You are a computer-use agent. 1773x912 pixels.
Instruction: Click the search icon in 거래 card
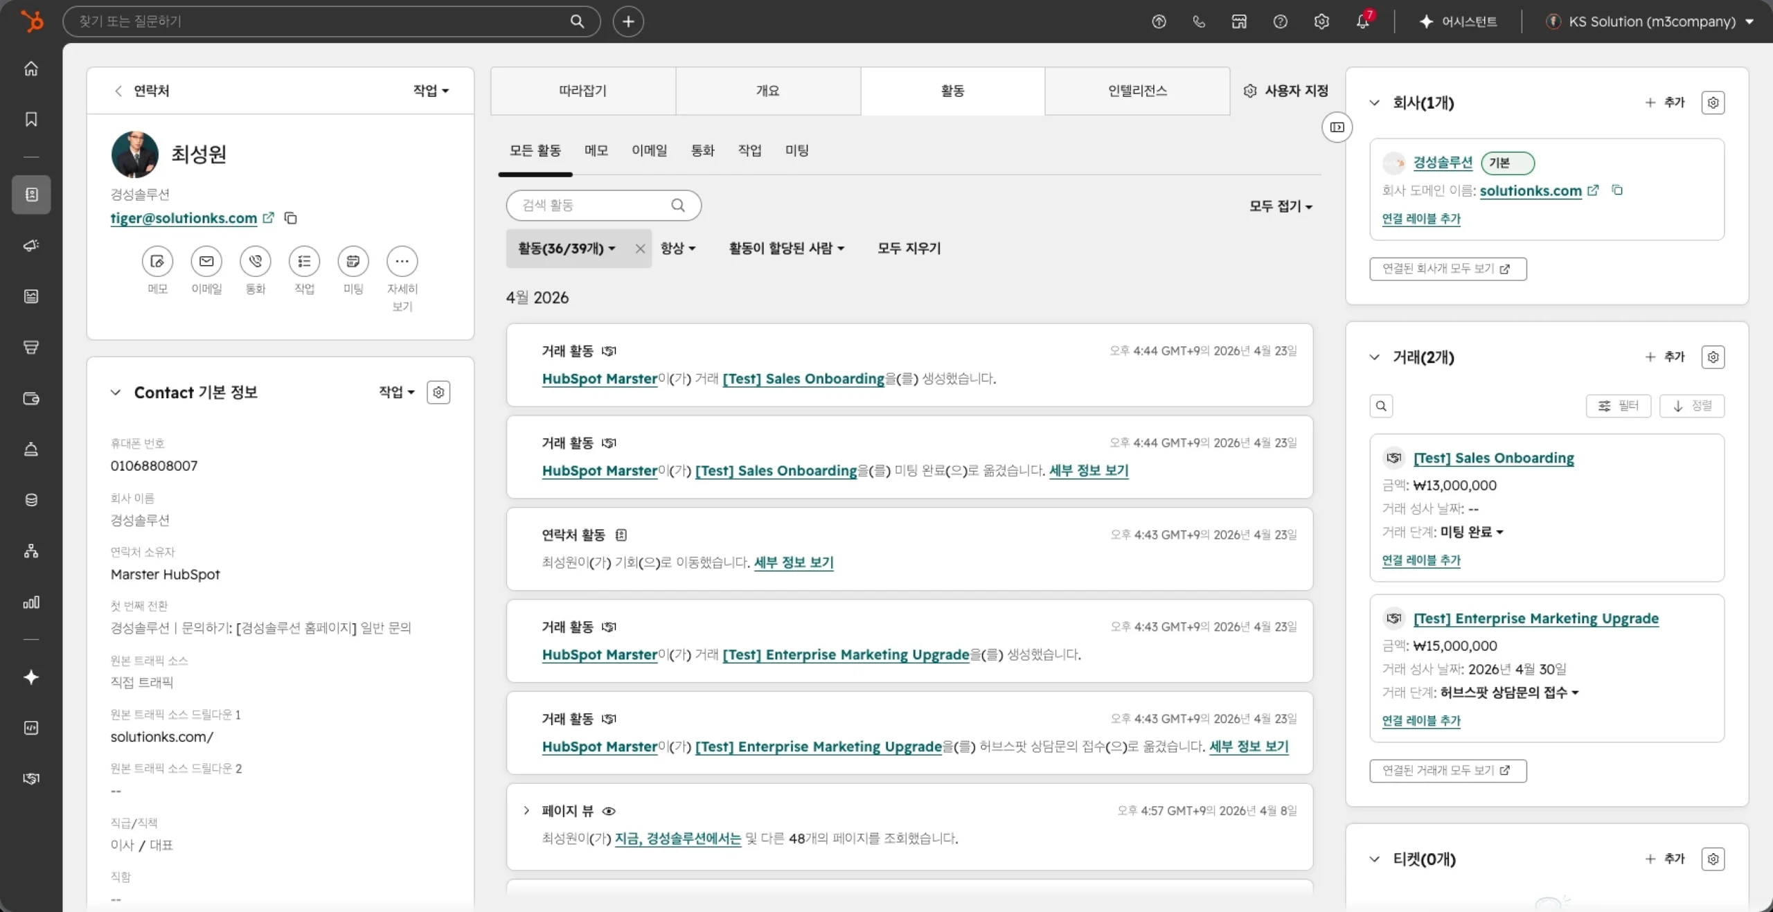1381,406
